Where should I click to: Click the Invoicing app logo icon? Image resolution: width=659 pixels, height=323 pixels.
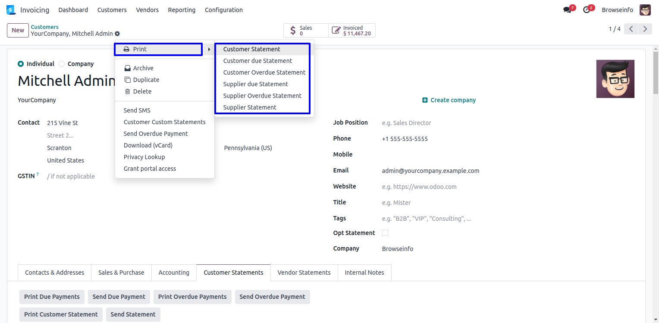pyautogui.click(x=11, y=9)
